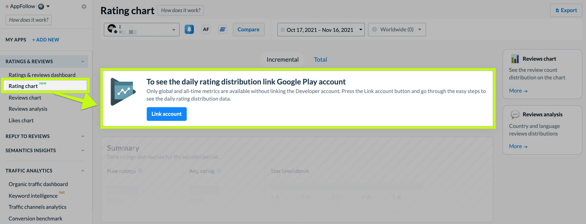Click the Link account button
Viewport: 586px width, 224px height.
(x=166, y=114)
